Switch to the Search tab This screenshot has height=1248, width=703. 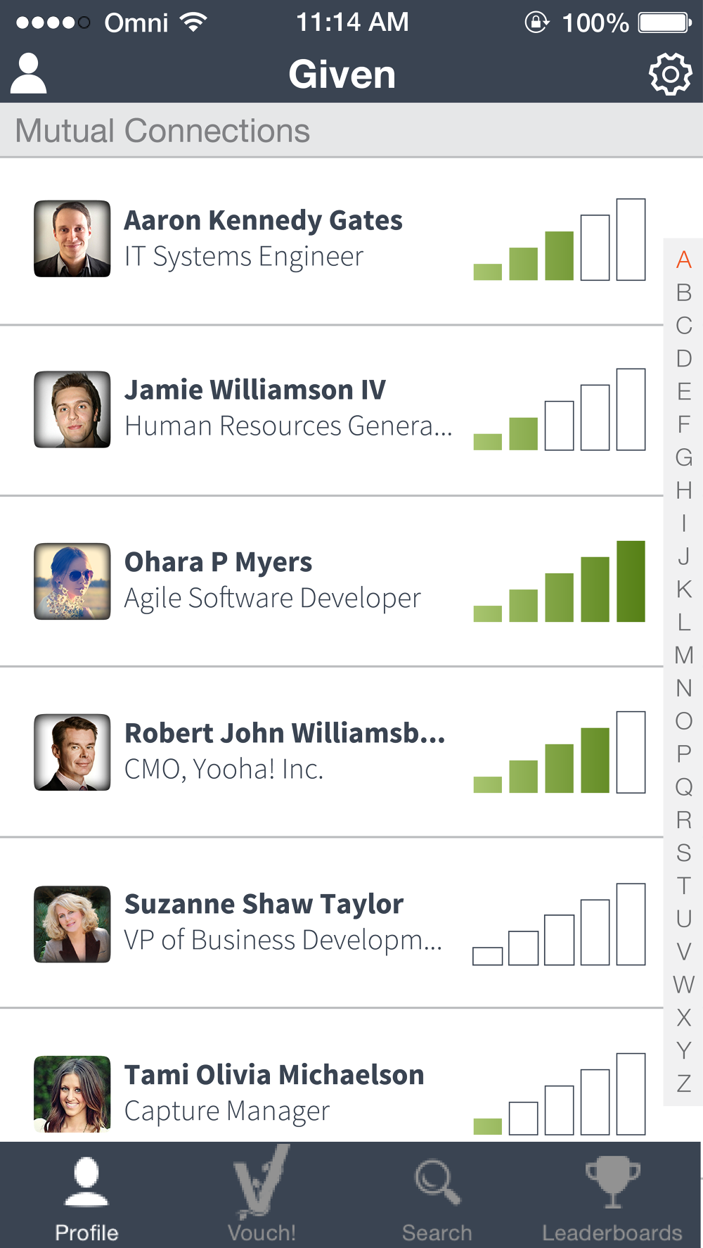[x=437, y=1196]
